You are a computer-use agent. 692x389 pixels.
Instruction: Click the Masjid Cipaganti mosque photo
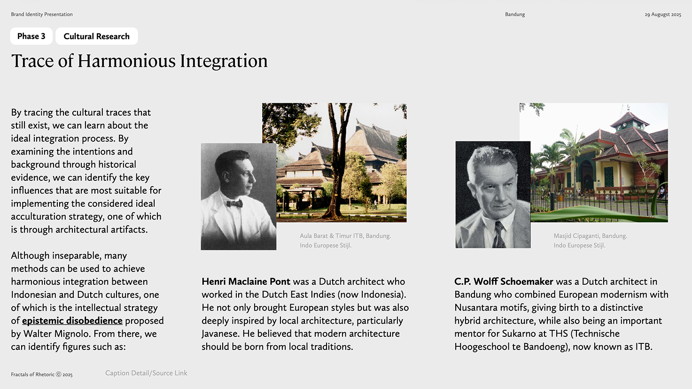pyautogui.click(x=599, y=162)
